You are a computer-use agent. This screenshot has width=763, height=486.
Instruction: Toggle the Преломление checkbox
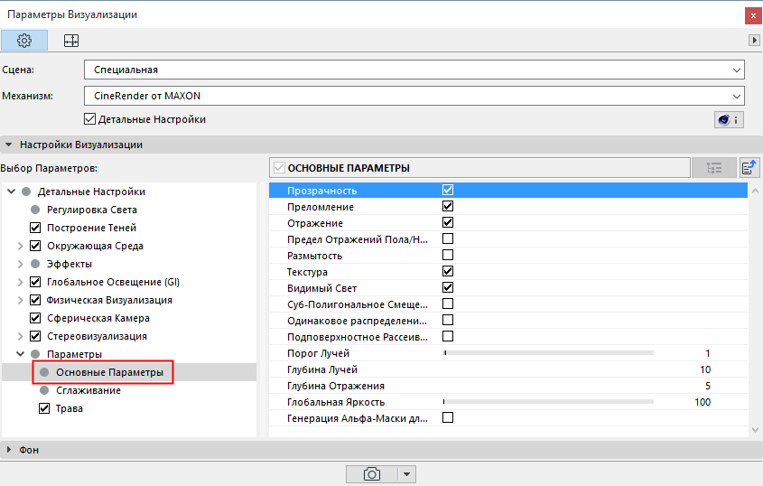(448, 206)
